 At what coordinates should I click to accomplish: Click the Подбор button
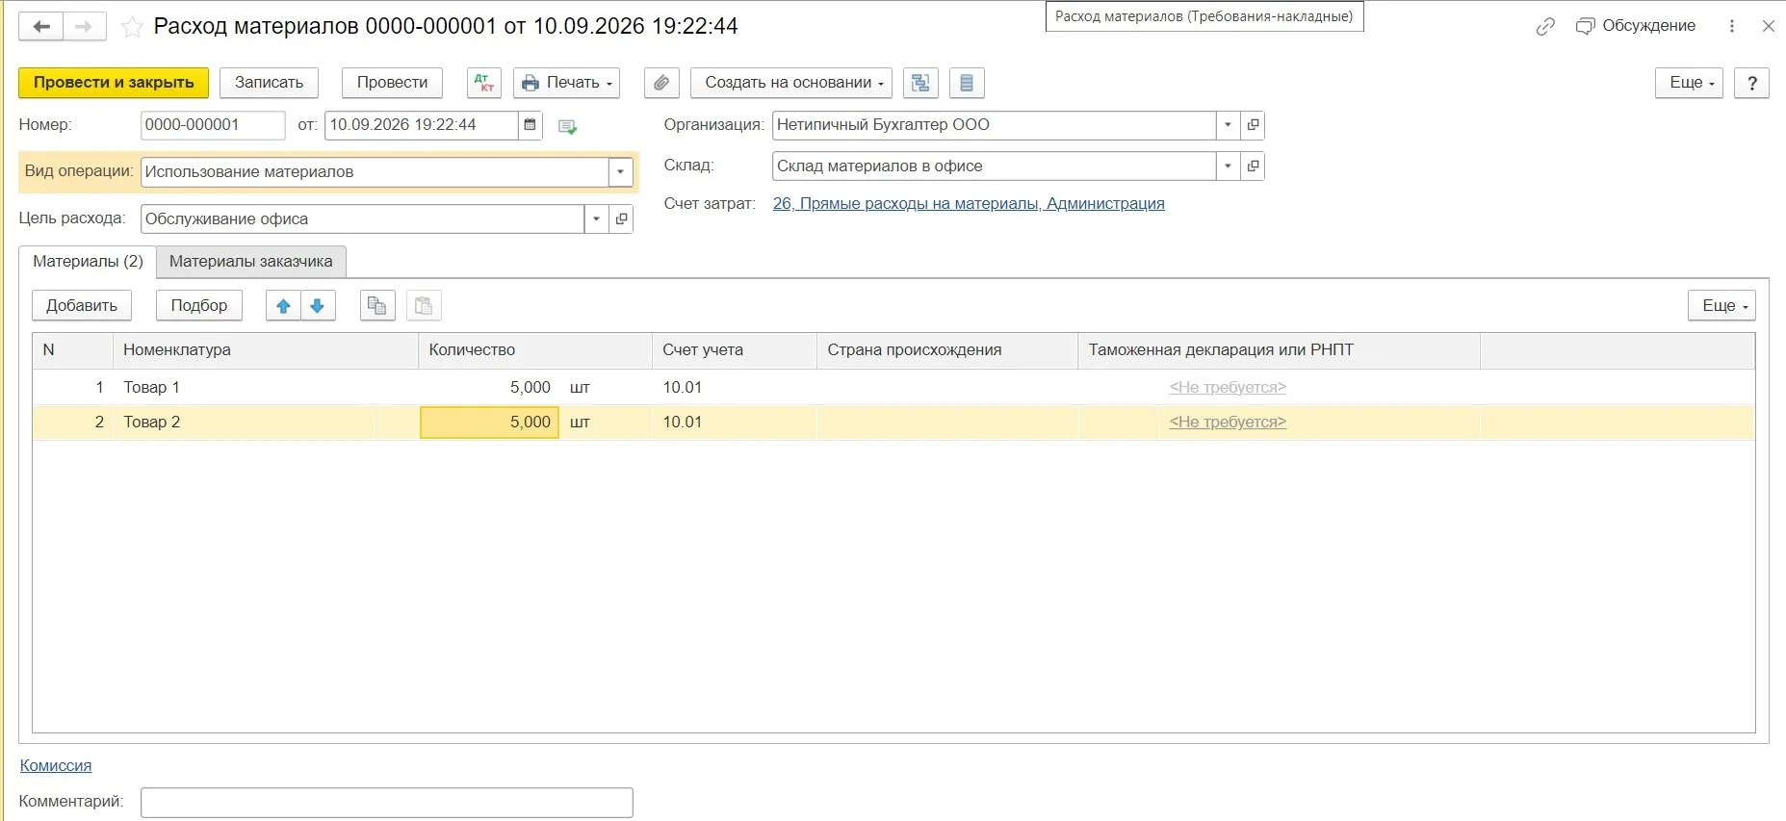pyautogui.click(x=199, y=306)
